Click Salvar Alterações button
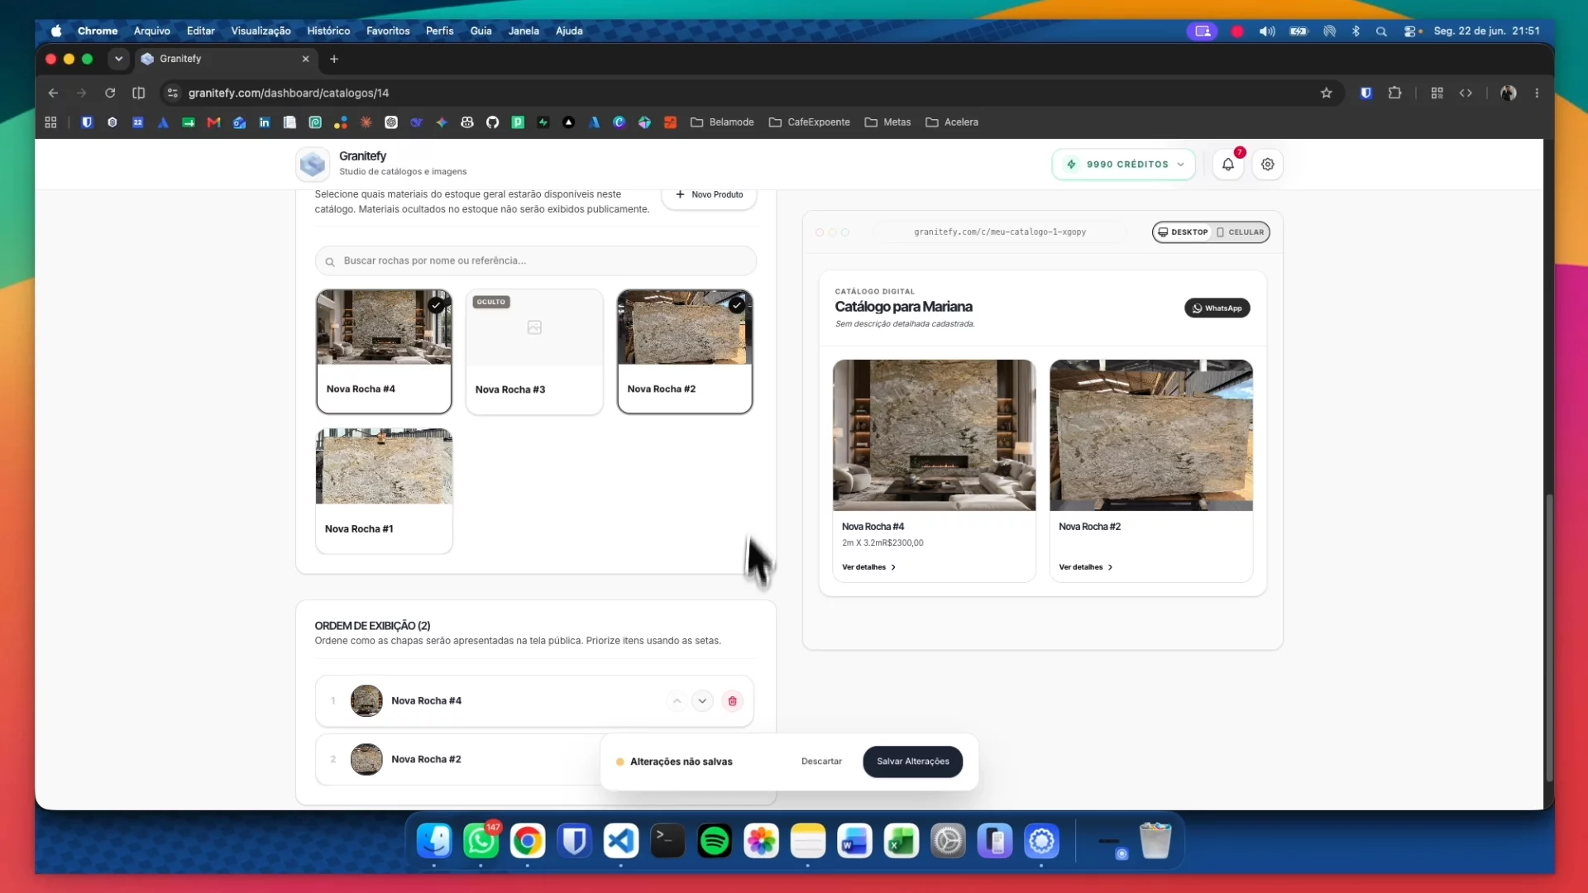 (x=913, y=762)
